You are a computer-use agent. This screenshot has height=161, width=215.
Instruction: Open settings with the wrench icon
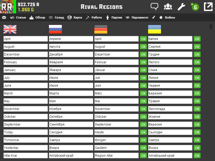click(x=181, y=7)
